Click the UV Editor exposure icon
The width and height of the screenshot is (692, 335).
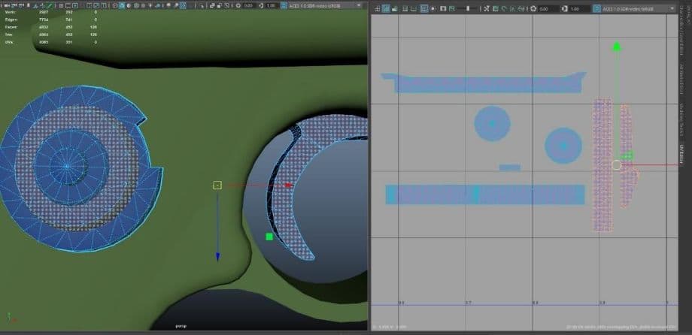pyautogui.click(x=534, y=8)
